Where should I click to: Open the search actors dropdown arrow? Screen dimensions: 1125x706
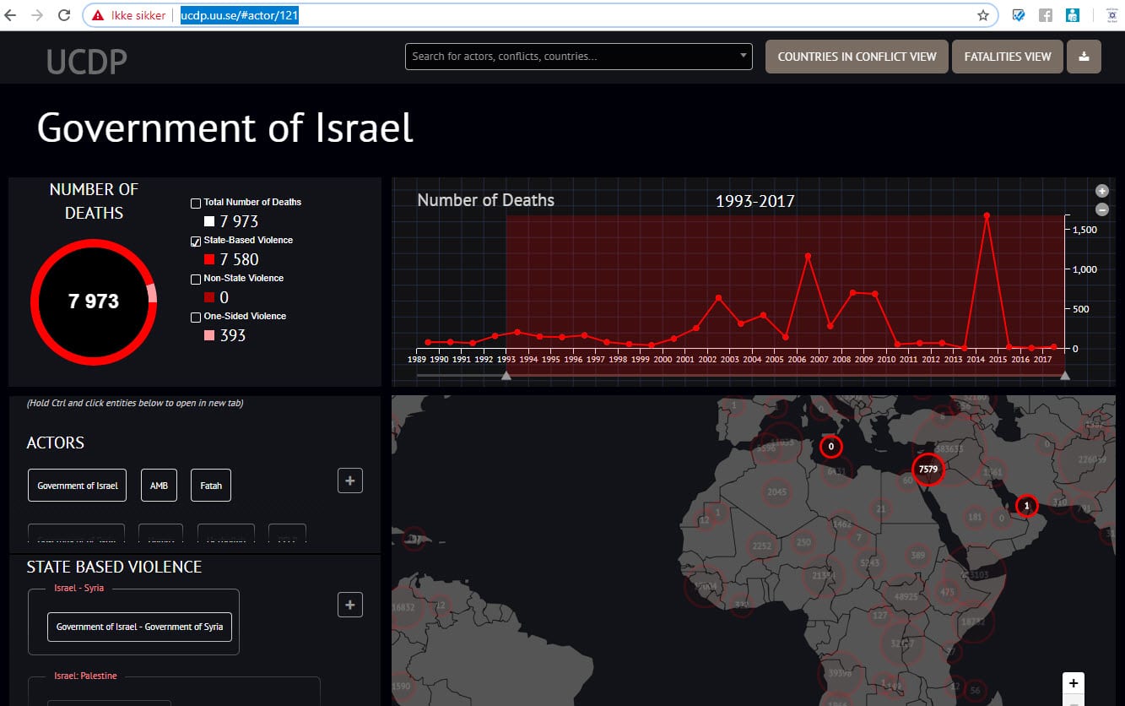[743, 56]
